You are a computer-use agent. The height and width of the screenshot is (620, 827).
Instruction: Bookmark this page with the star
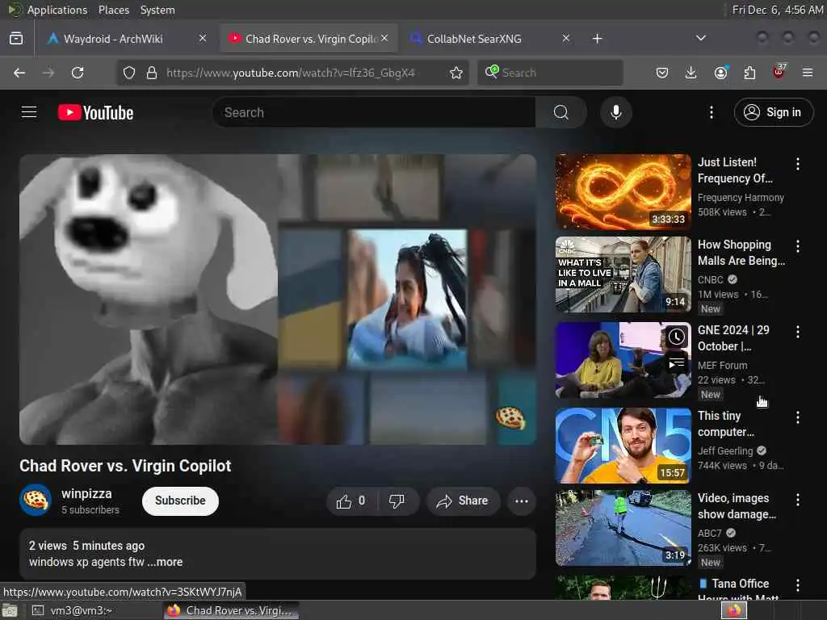[x=456, y=73]
